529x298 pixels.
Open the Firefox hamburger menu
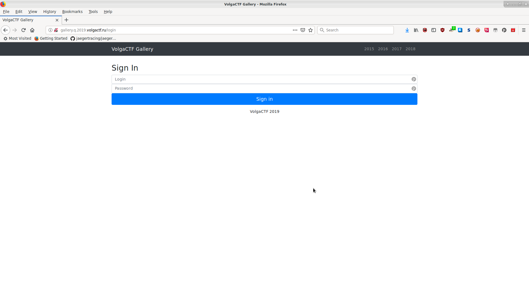click(x=524, y=30)
